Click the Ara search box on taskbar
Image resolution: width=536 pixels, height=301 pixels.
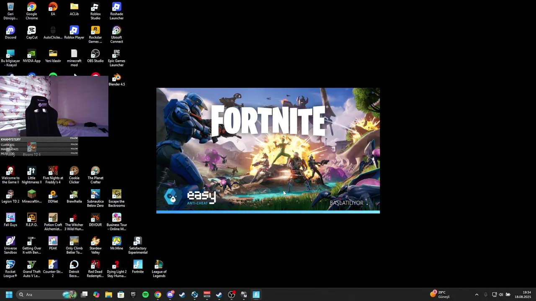[47, 295]
